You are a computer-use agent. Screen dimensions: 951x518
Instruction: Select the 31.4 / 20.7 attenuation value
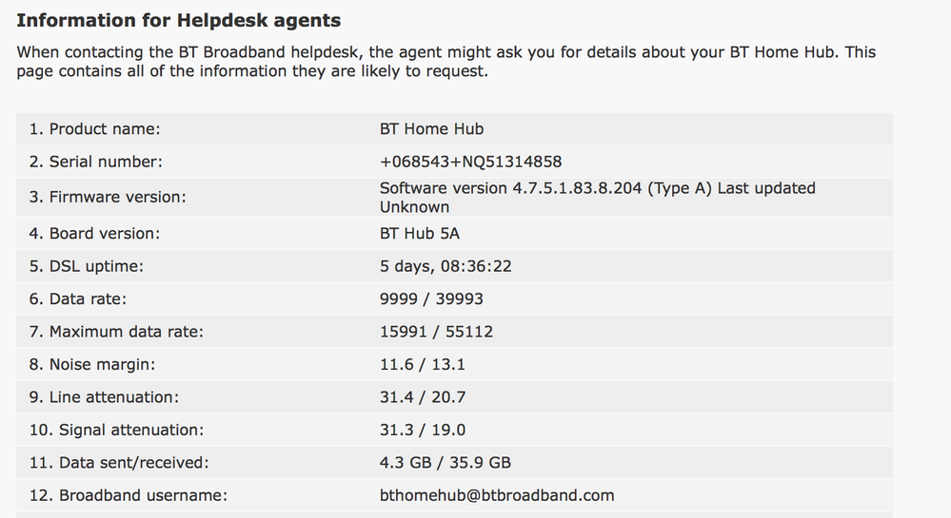pyautogui.click(x=423, y=397)
